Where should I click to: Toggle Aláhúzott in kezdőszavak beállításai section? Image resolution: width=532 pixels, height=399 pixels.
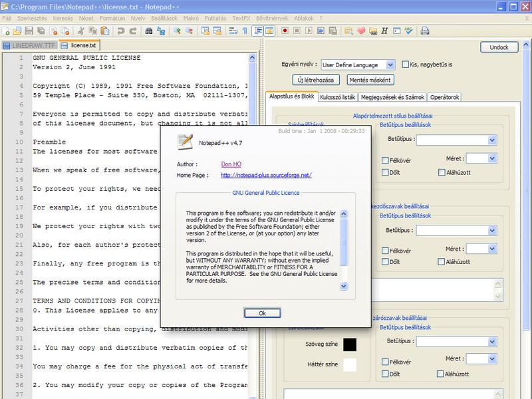click(441, 261)
